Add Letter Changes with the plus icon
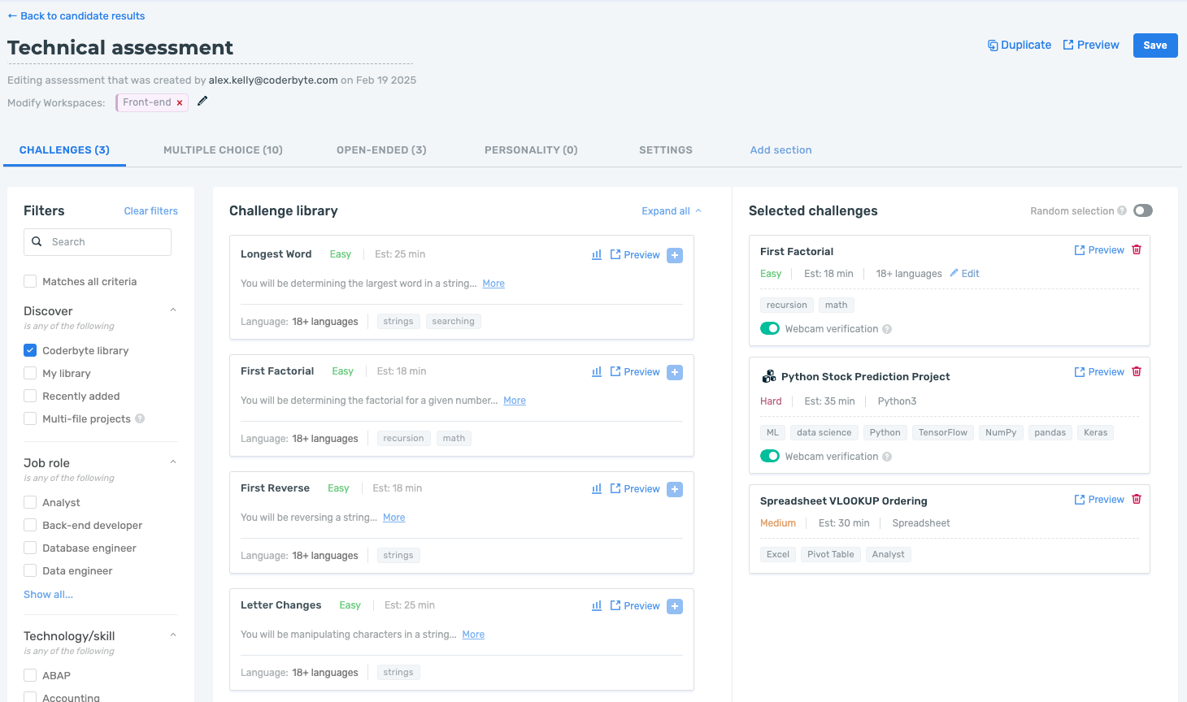The image size is (1187, 702). coord(674,605)
